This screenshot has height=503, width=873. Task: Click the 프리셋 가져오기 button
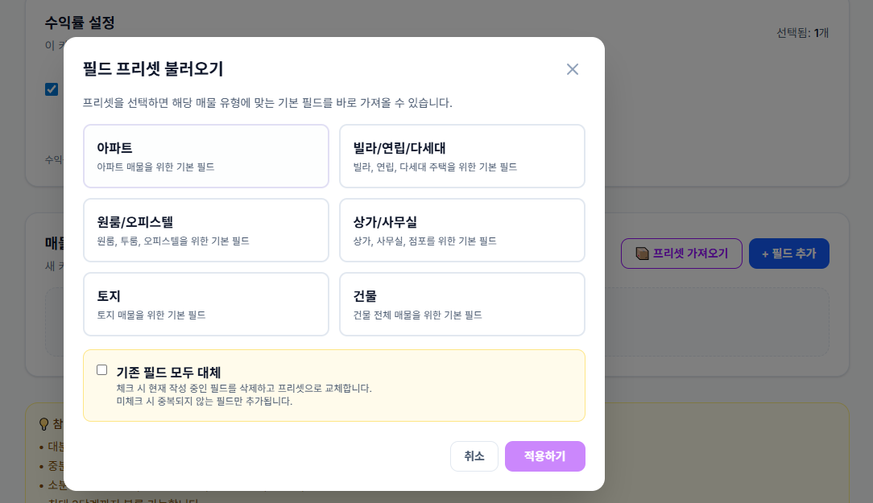pyautogui.click(x=681, y=253)
